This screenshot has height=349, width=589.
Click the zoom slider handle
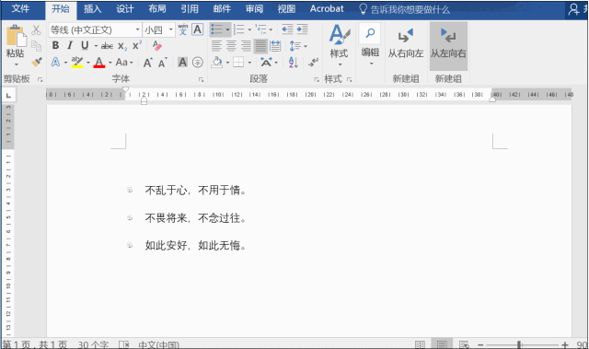519,344
